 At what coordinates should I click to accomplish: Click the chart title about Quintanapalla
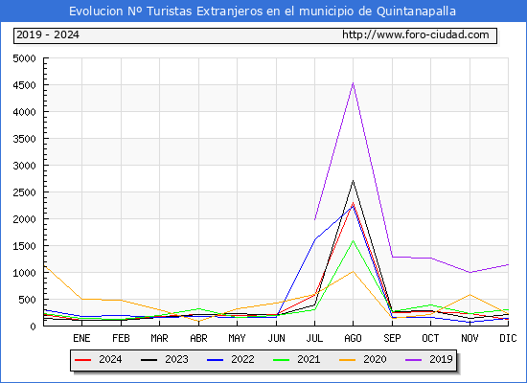[x=263, y=11]
